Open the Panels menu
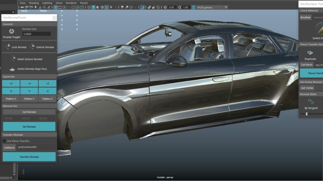The image size is (323, 181). (x=84, y=3)
